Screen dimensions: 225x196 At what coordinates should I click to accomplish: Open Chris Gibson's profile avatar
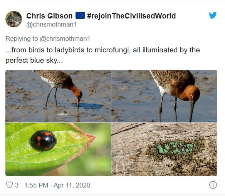click(13, 19)
